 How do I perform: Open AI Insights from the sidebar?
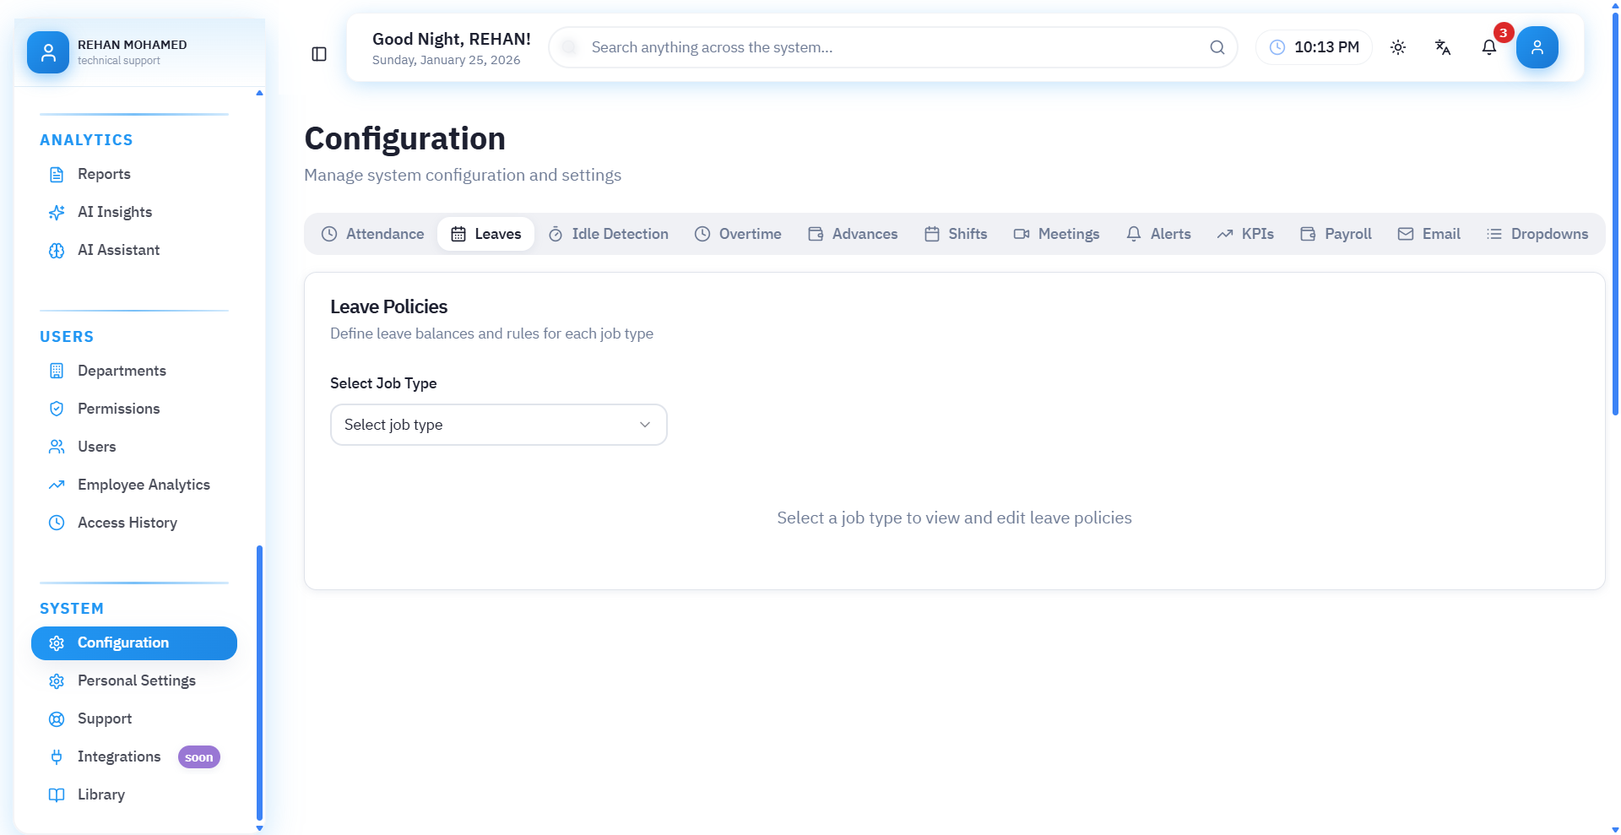[x=115, y=212]
